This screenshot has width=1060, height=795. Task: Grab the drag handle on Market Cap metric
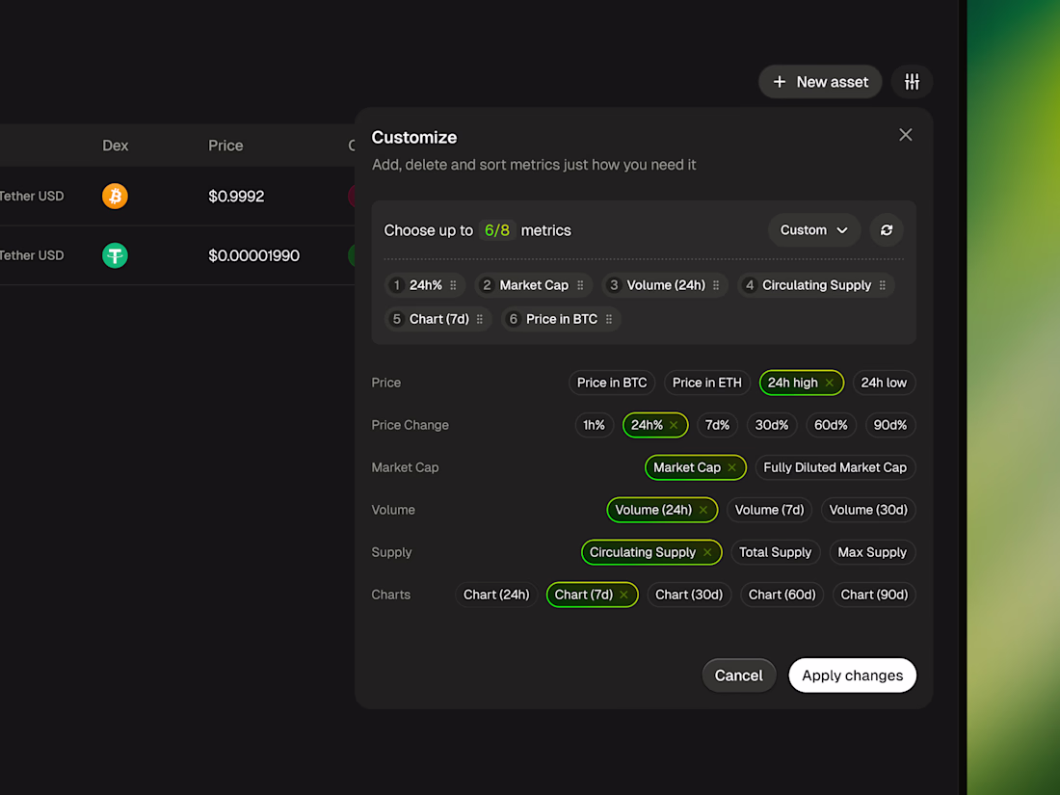click(580, 285)
